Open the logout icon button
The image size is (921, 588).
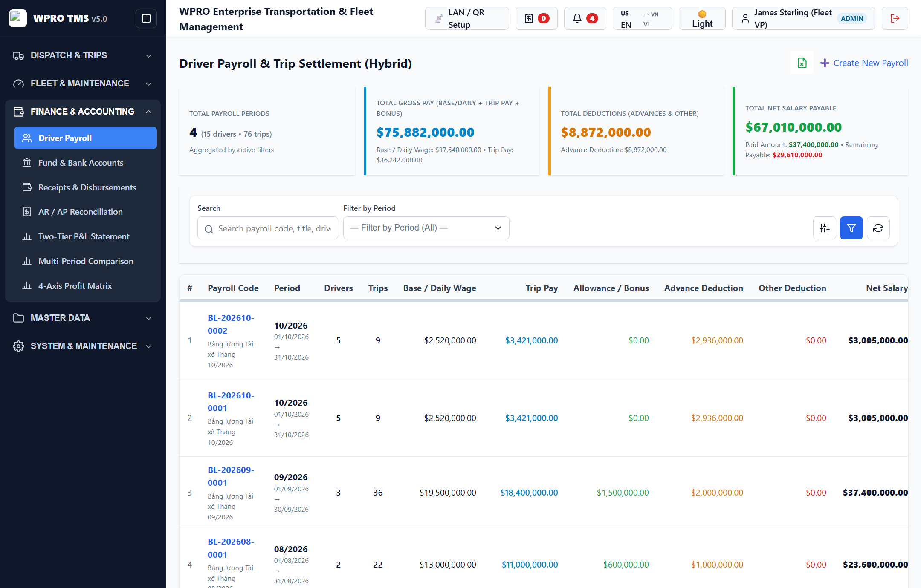click(x=895, y=18)
